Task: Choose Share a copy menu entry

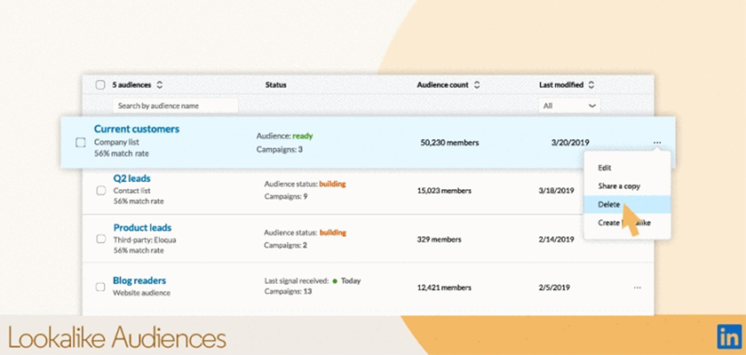Action: click(627, 186)
